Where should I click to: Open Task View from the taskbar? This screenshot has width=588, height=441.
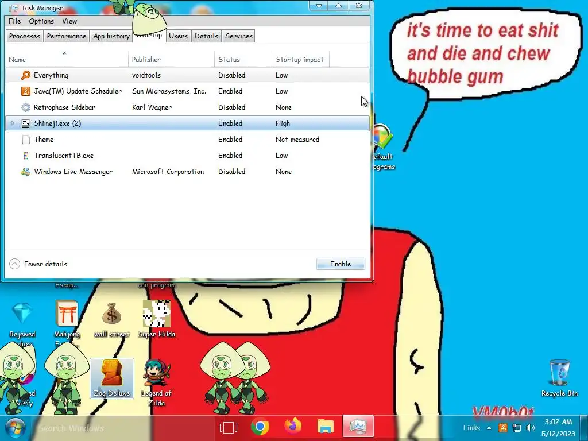pos(229,427)
